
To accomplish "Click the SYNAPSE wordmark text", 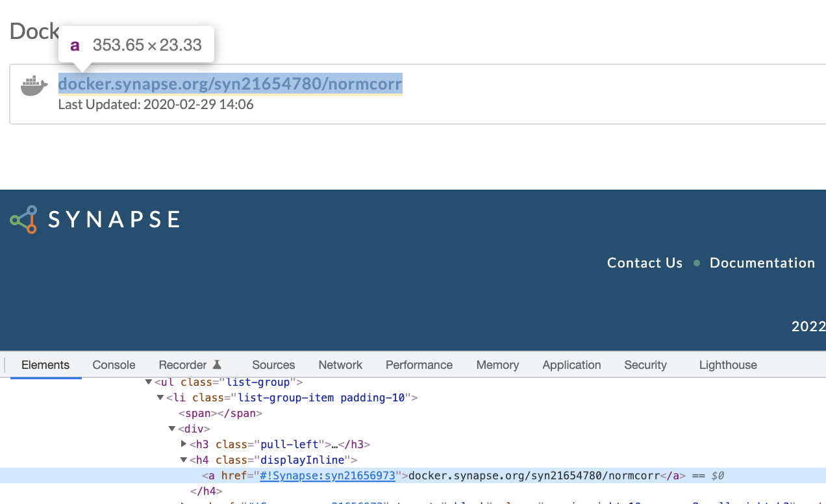I will click(114, 220).
